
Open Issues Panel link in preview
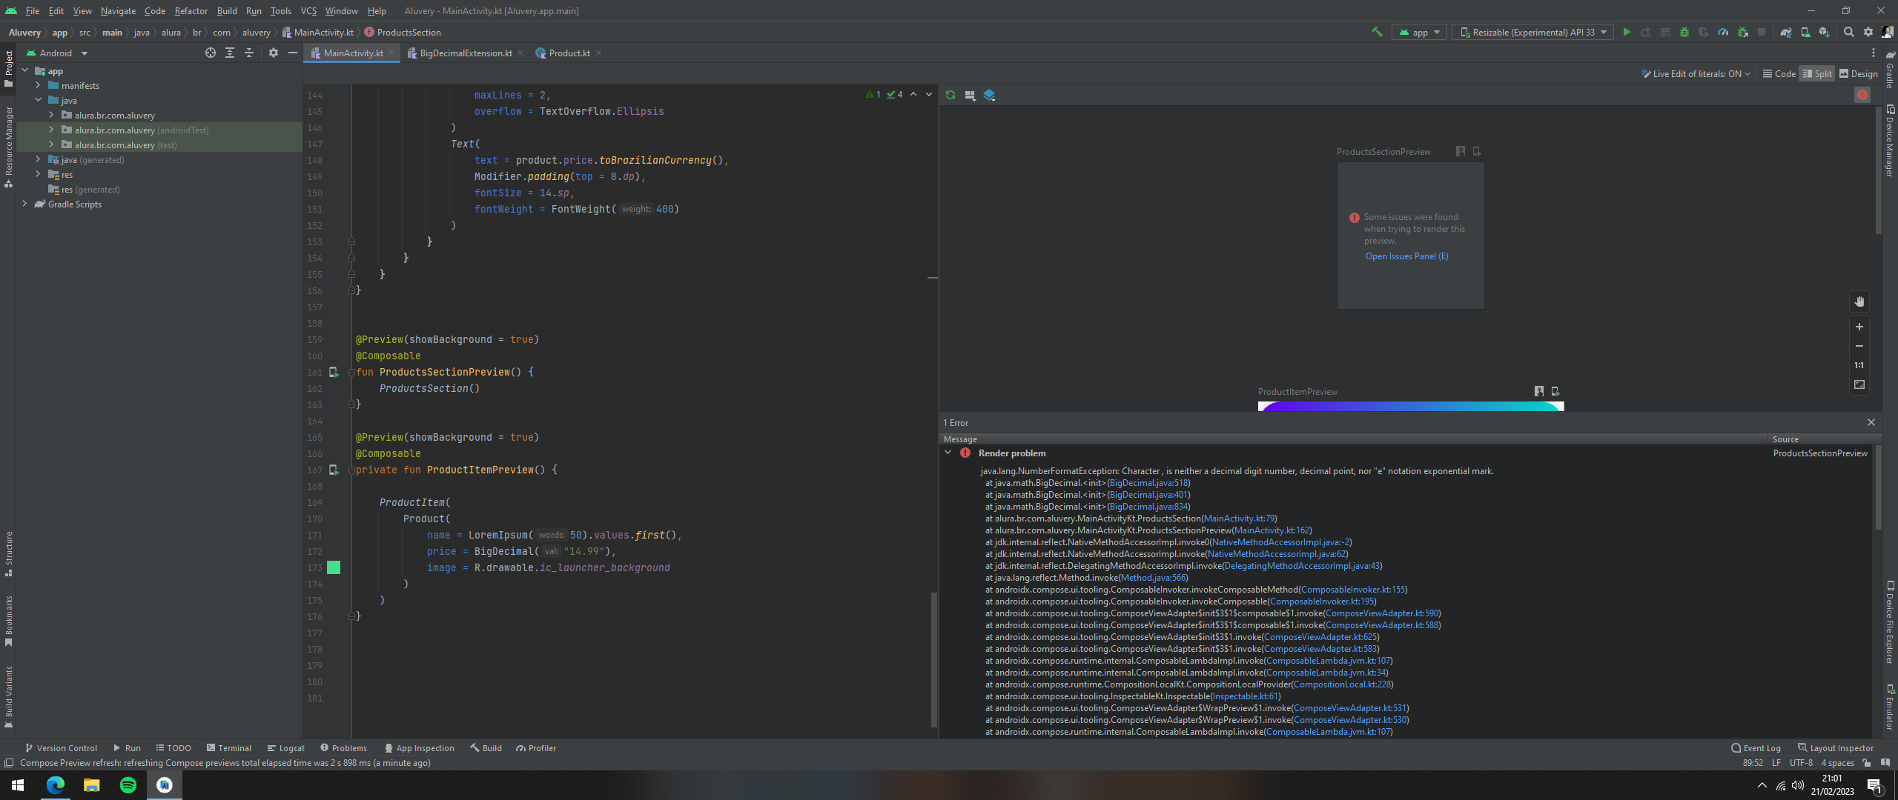pos(1406,256)
